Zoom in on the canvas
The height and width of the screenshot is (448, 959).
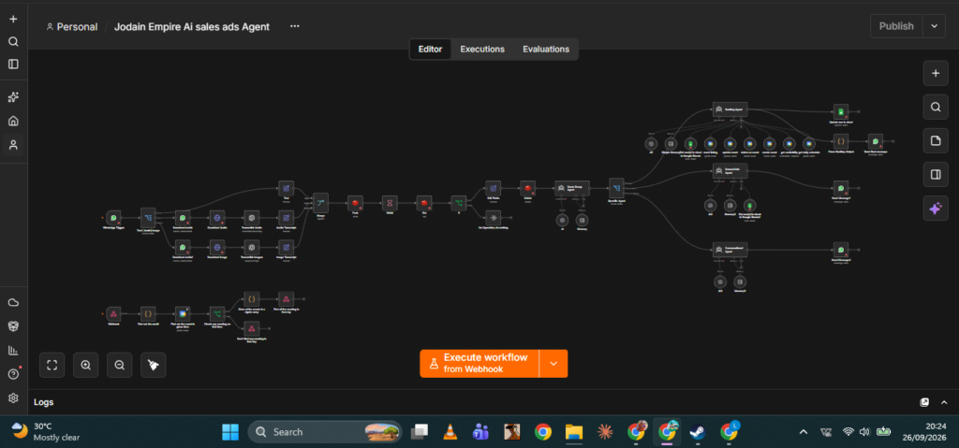point(85,365)
